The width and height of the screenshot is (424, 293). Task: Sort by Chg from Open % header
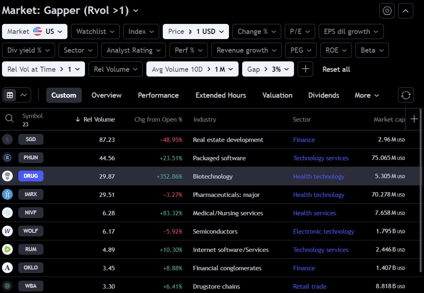[x=158, y=119]
